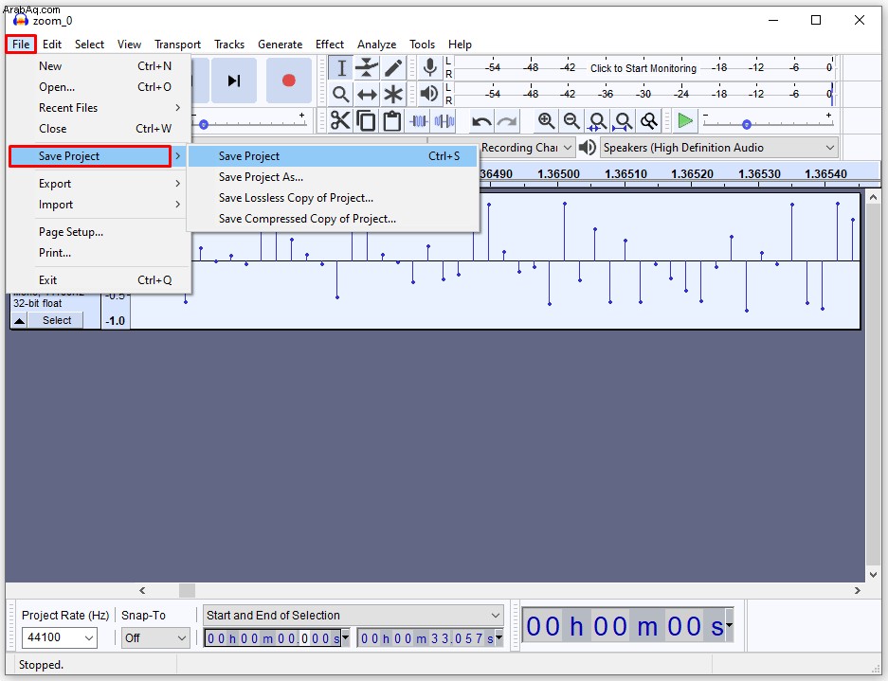Open the Tools menu
This screenshot has width=888, height=681.
point(423,45)
